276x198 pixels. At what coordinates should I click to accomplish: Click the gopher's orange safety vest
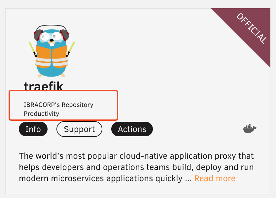click(52, 56)
